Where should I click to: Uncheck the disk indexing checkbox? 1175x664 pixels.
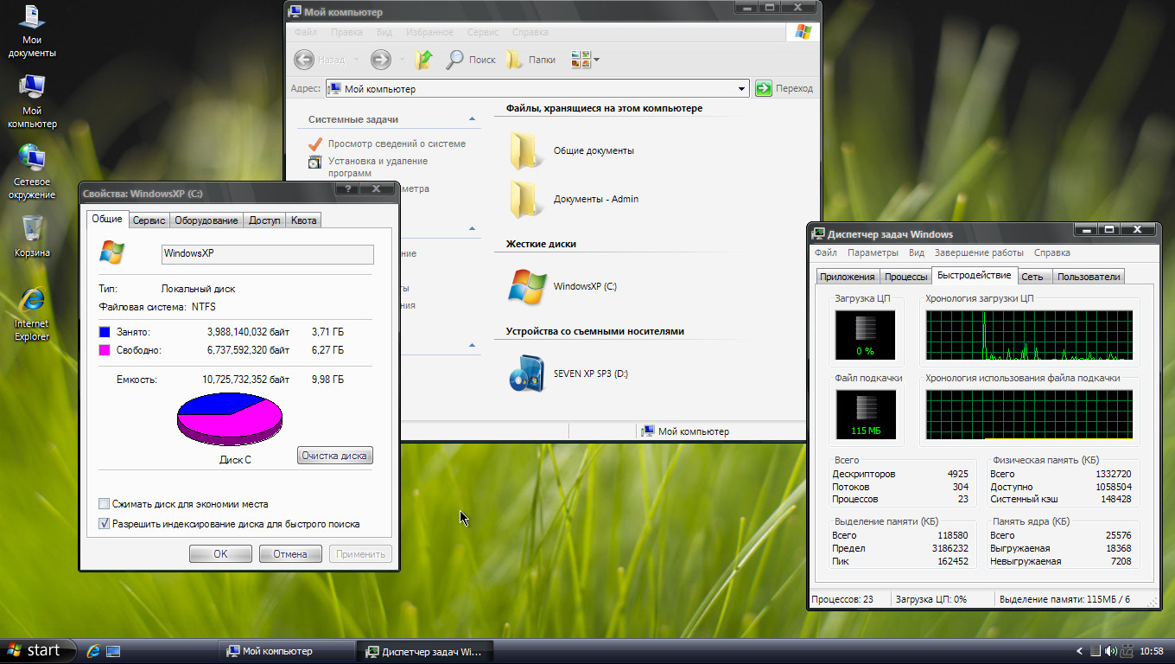[x=104, y=523]
